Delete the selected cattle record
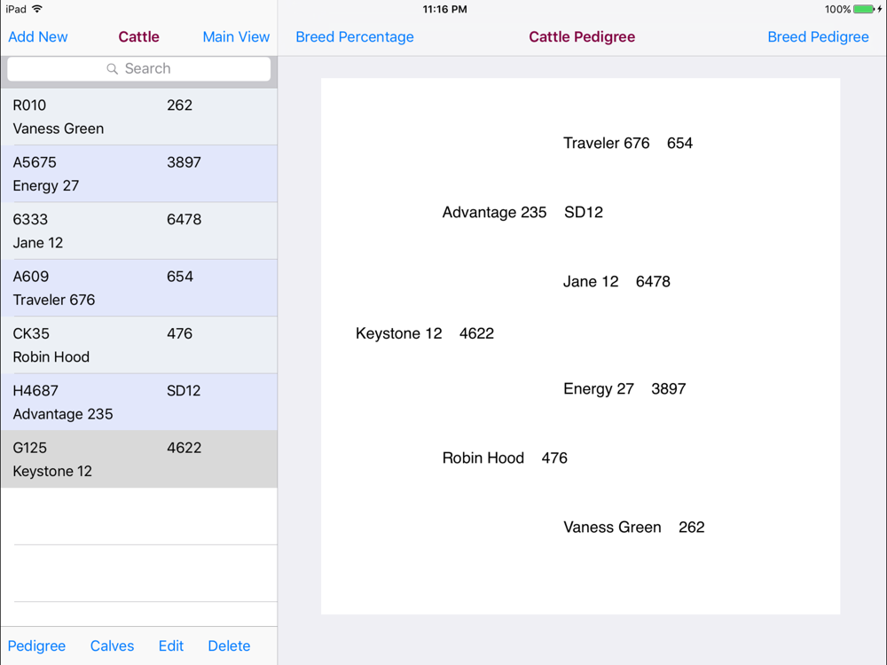Image resolution: width=887 pixels, height=665 pixels. pyautogui.click(x=229, y=645)
